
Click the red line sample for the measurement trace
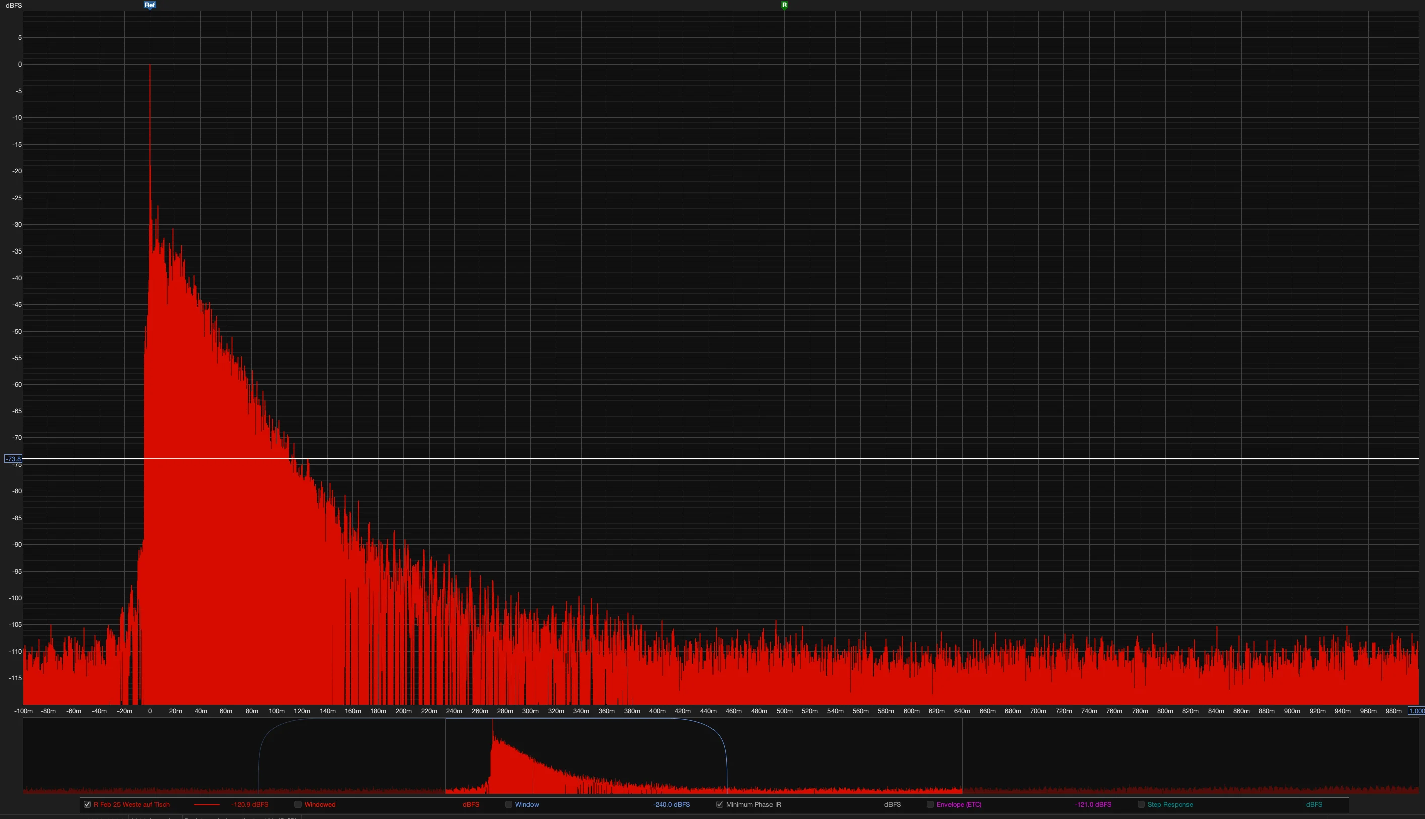[207, 805]
